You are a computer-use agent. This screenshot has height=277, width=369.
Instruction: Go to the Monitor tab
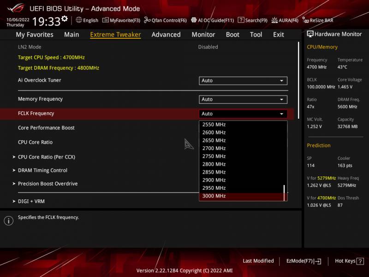click(203, 35)
